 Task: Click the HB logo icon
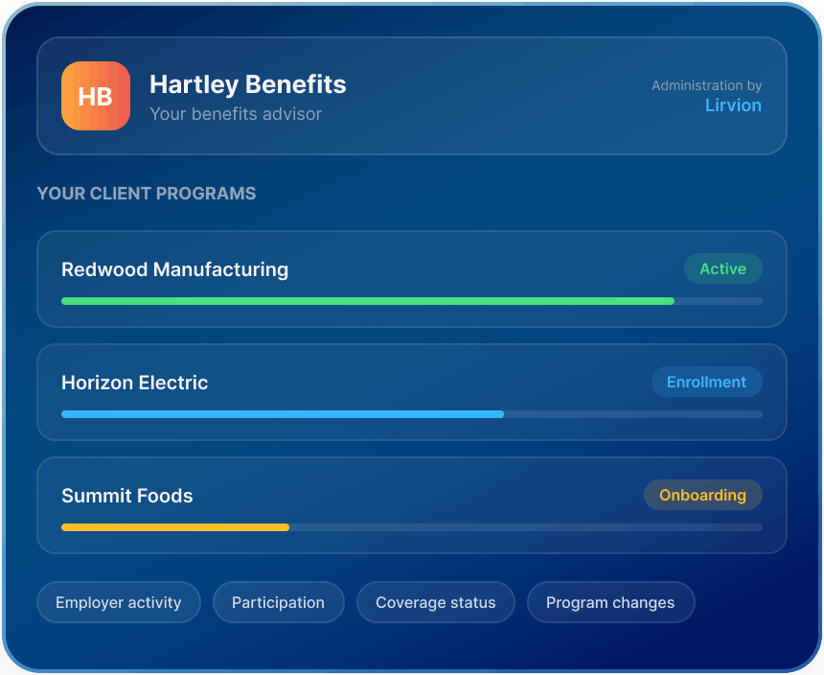[x=96, y=96]
